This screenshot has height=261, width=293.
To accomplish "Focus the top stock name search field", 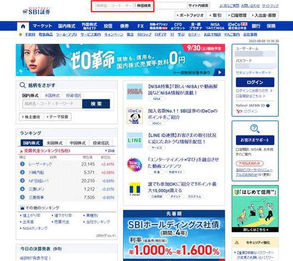I will [116, 5].
